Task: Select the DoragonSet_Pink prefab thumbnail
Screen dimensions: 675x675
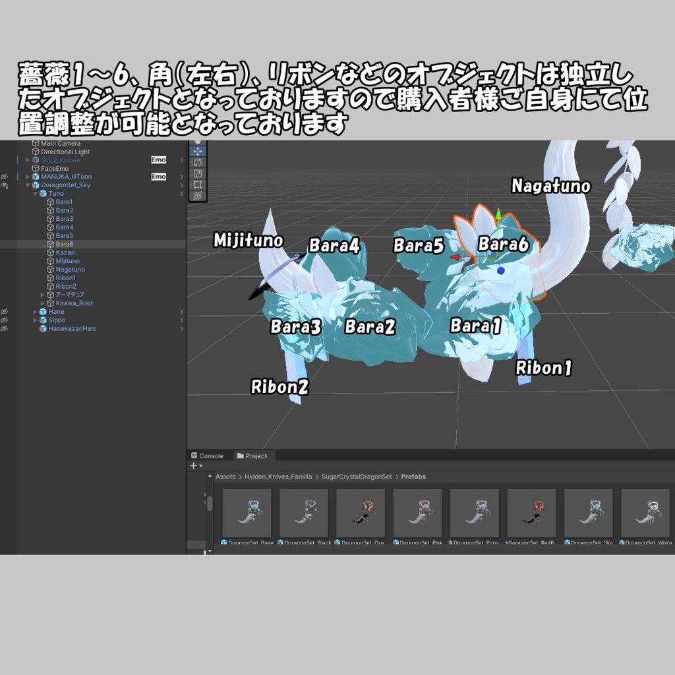Action: [x=417, y=513]
